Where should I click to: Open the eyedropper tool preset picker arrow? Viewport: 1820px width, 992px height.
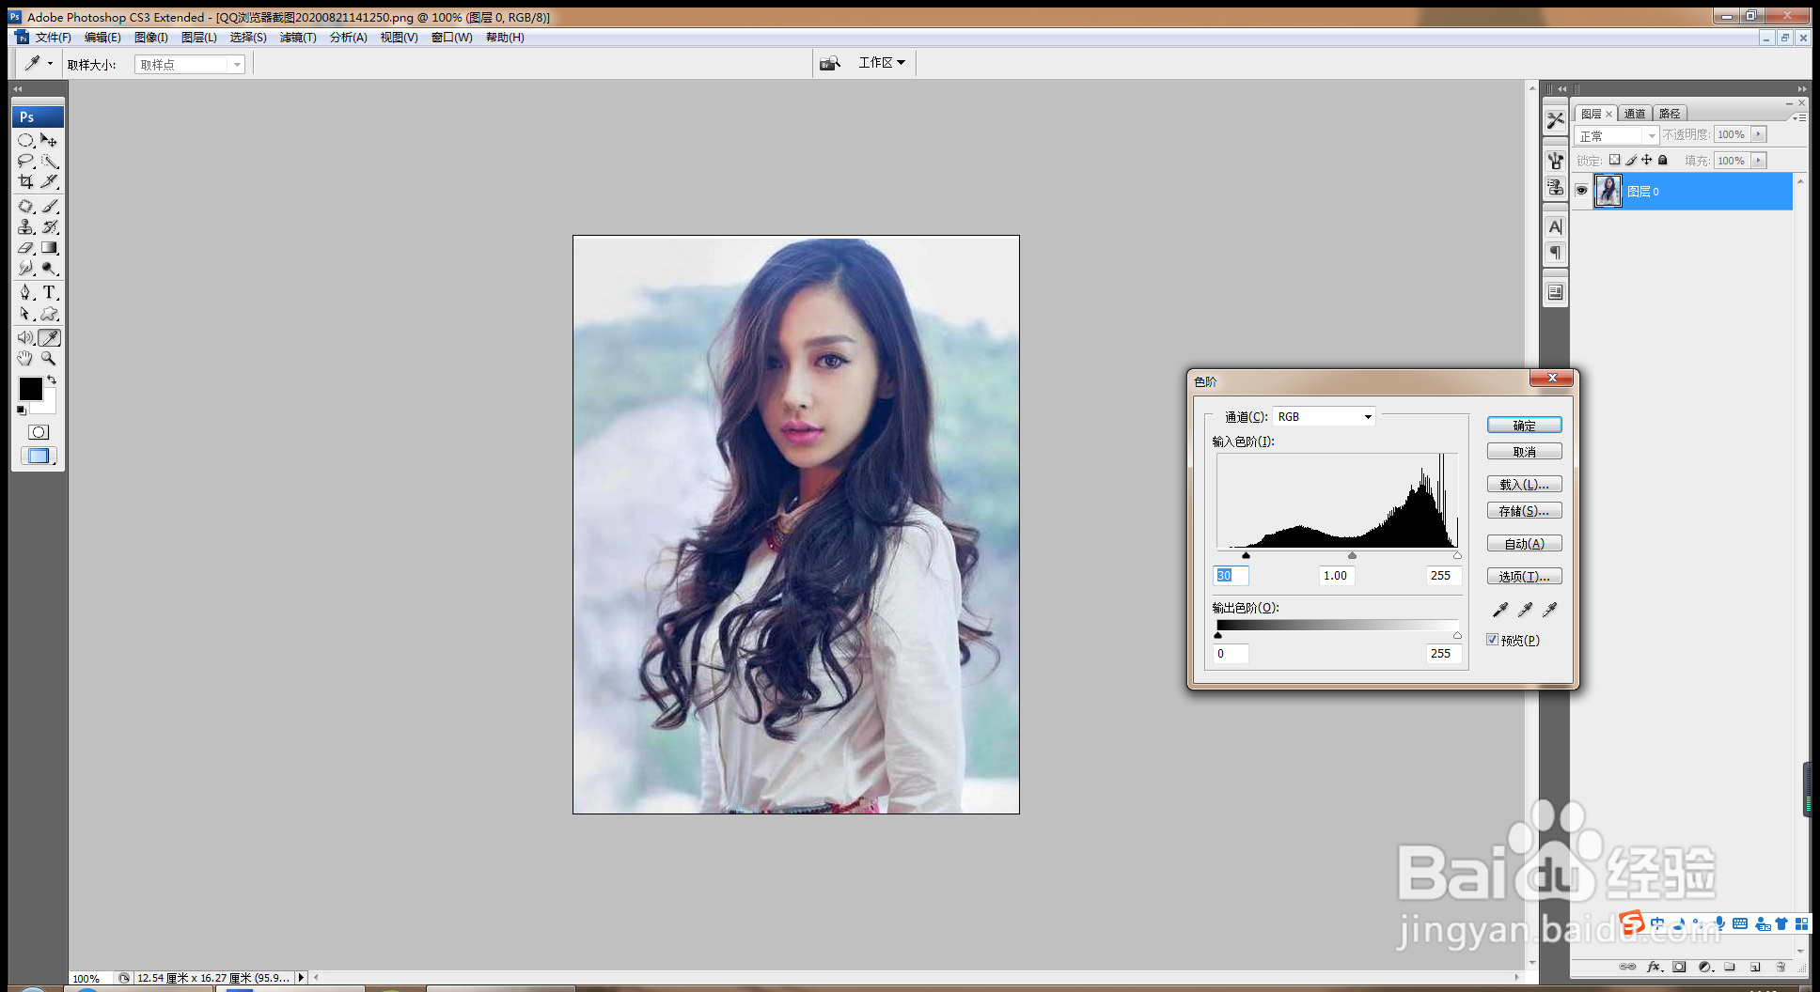(50, 63)
